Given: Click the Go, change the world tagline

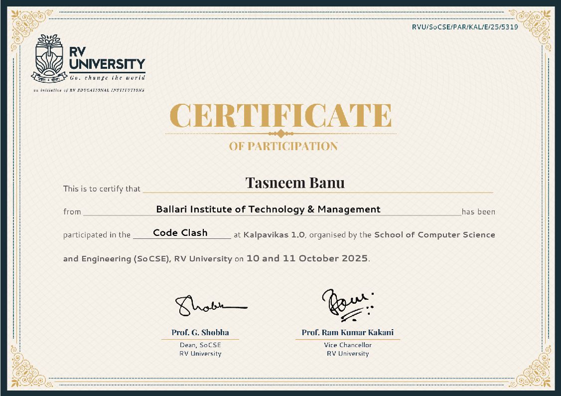Looking at the screenshot, I should (107, 78).
